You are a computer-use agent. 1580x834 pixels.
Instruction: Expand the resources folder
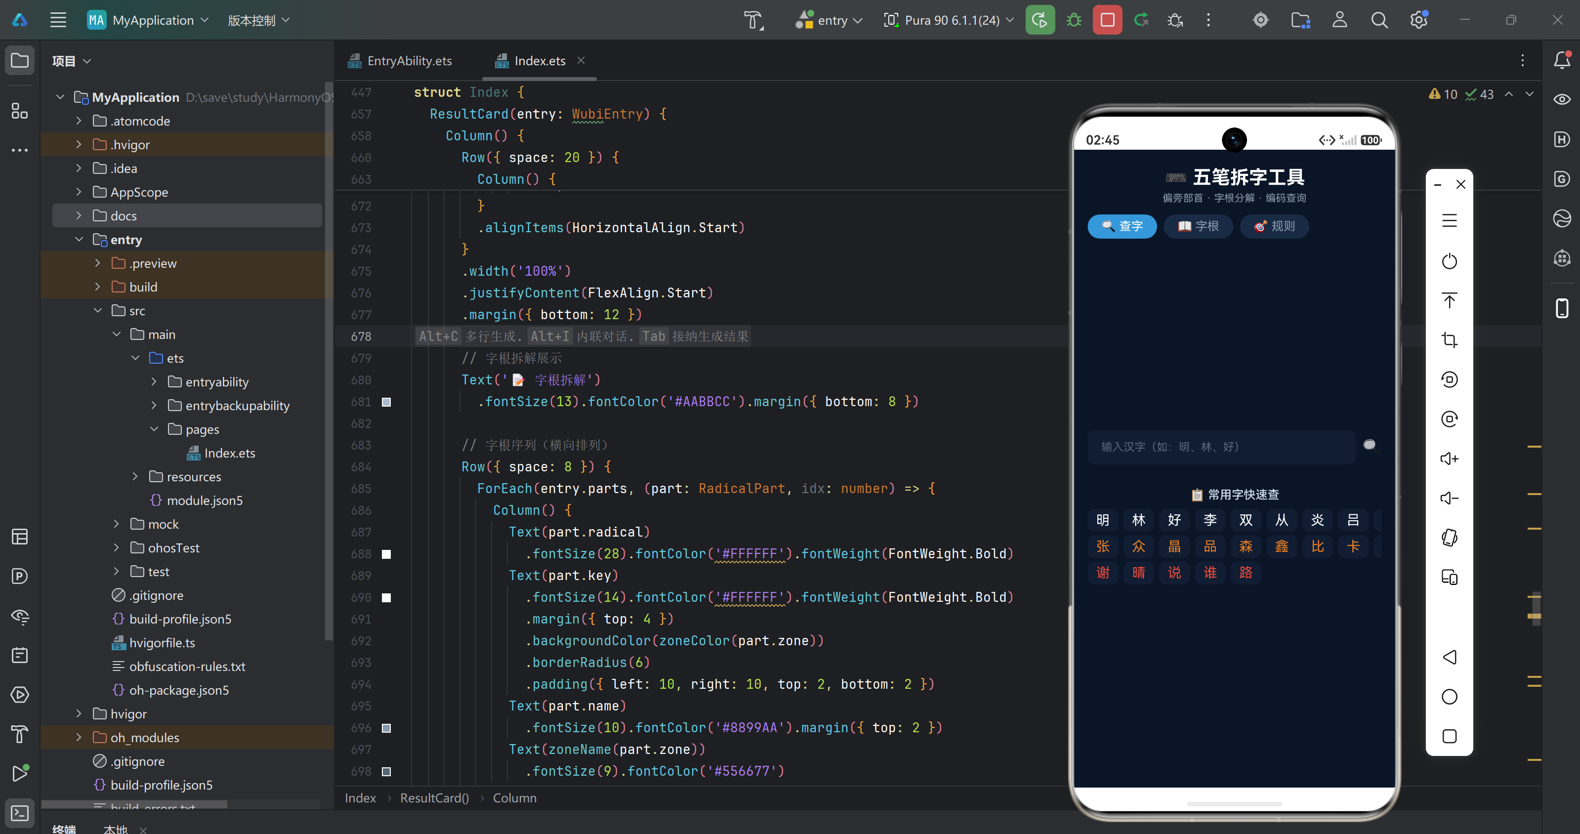click(135, 476)
